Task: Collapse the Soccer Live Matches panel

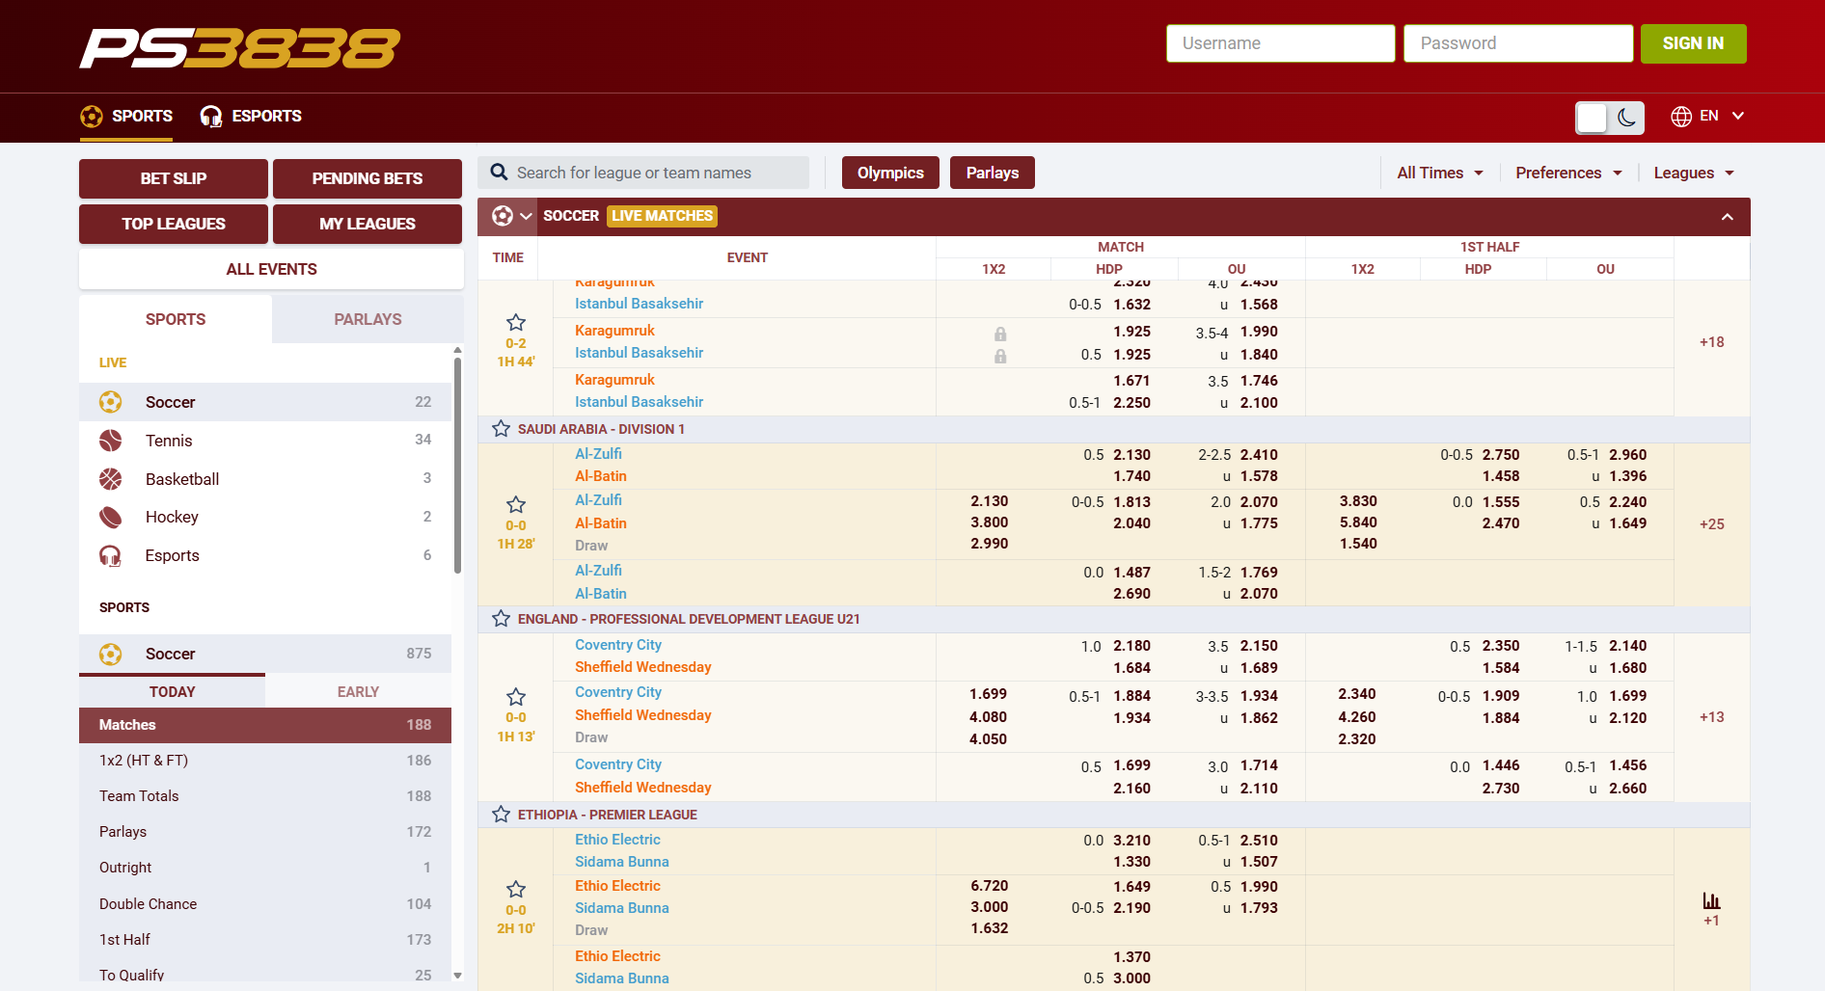Action: point(1727,217)
